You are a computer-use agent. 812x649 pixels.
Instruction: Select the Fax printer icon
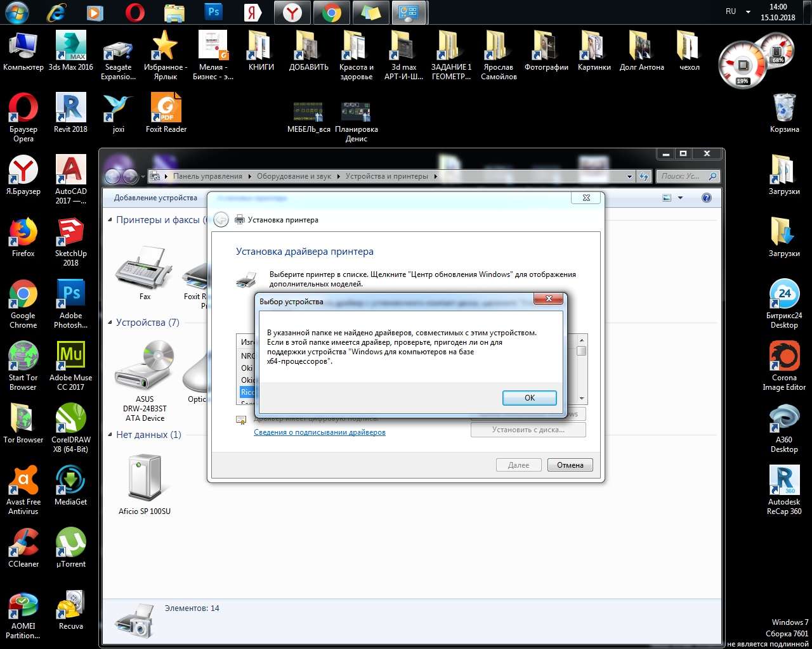point(145,274)
